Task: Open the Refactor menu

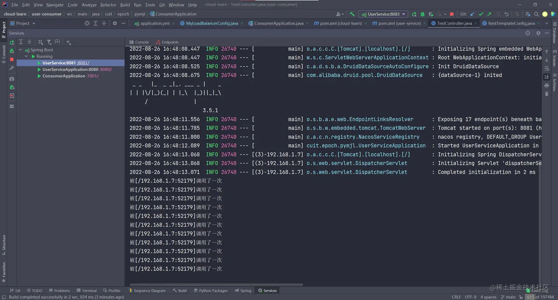Action: click(x=108, y=5)
